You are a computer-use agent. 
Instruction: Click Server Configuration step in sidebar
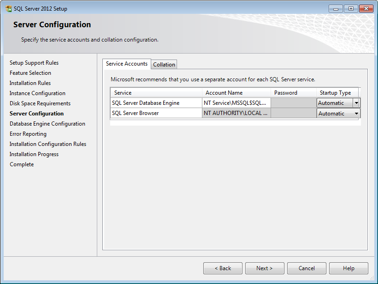click(36, 114)
